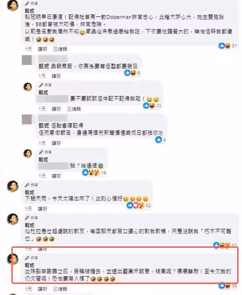Viewport: 242px width, 295px height.
Task: Open 甄妮 name link in 下幾天雨 comment
Action: click(x=29, y=192)
